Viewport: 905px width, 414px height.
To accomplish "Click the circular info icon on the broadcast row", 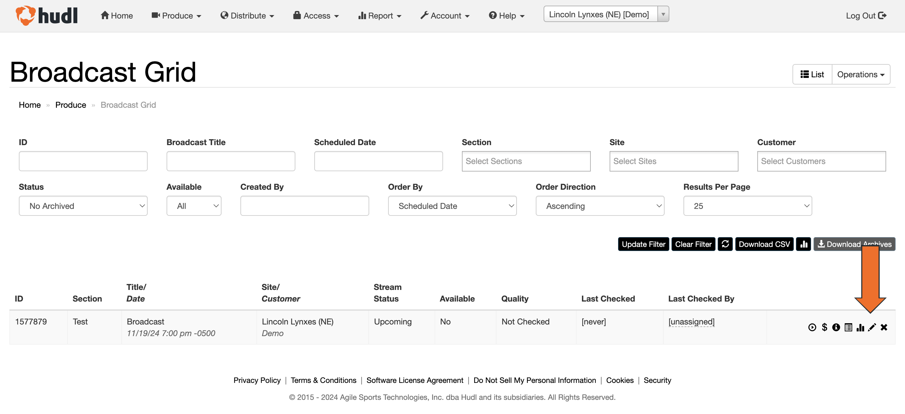I will [836, 327].
